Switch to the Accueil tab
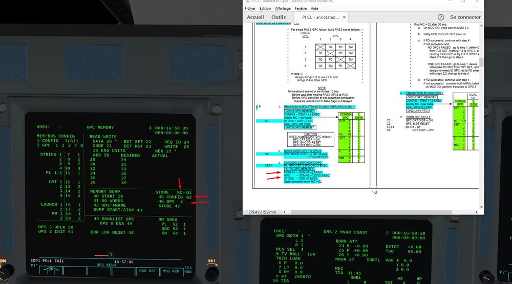The height and width of the screenshot is (284, 512). [255, 17]
